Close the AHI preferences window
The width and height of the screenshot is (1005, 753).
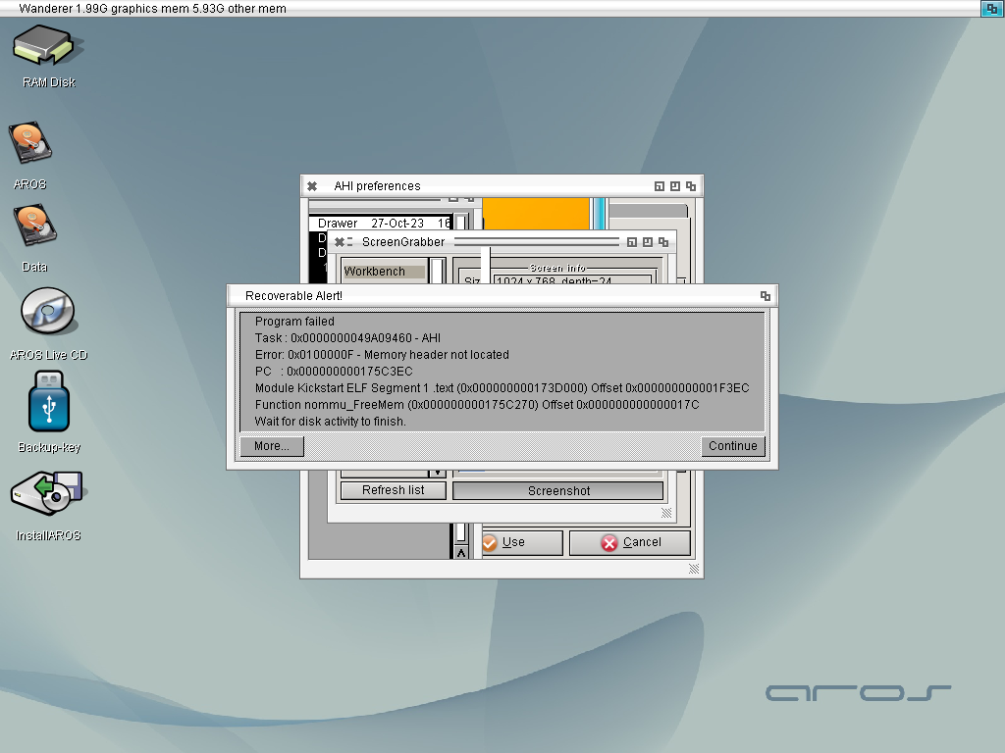pos(312,186)
